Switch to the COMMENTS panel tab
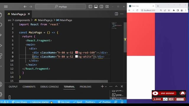The width and height of the screenshot is (189, 106). (29, 87)
